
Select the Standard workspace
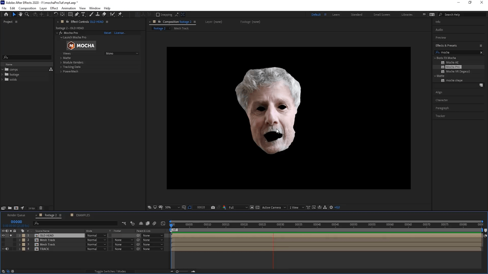[356, 15]
